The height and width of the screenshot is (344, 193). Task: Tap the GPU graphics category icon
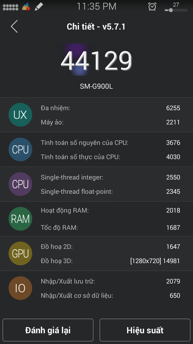[x=20, y=253]
